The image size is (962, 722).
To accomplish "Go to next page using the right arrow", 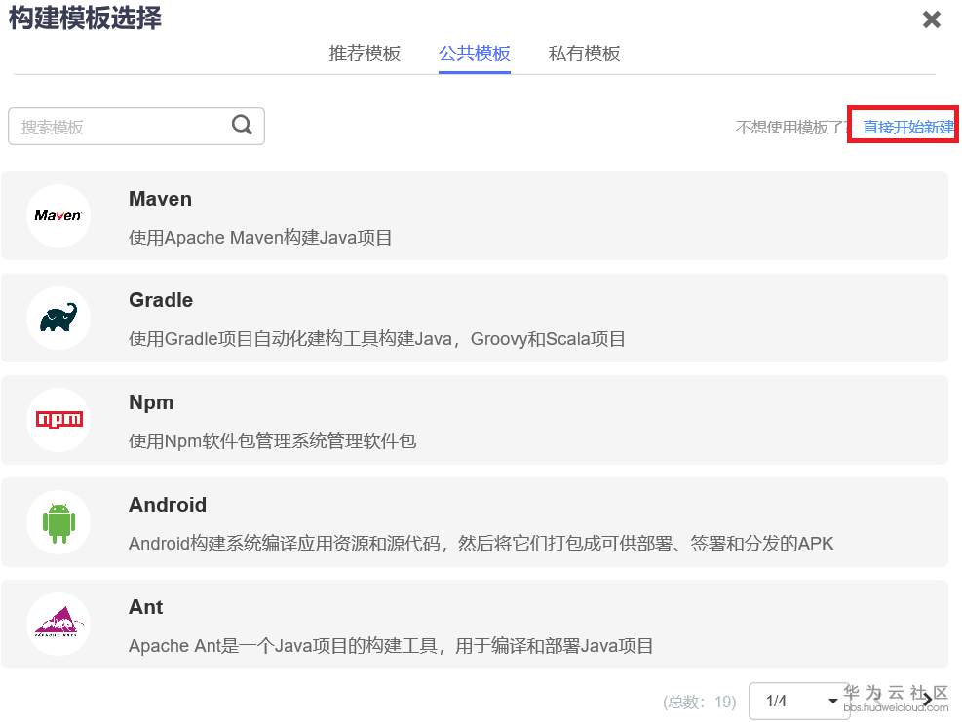I will click(927, 700).
